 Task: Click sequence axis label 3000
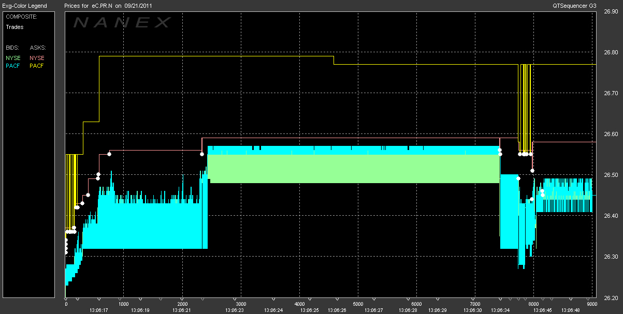240,304
